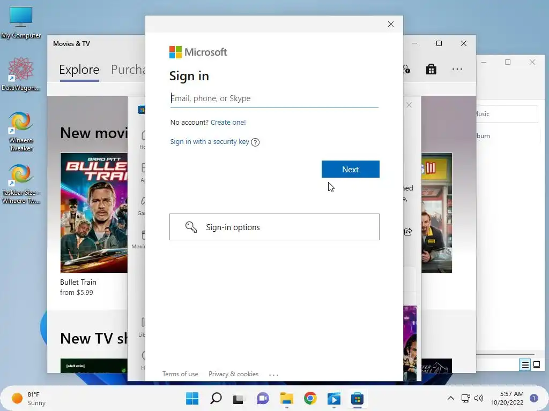Viewport: 549px width, 411px height.
Task: Open File Explorer from the taskbar
Action: click(287, 398)
